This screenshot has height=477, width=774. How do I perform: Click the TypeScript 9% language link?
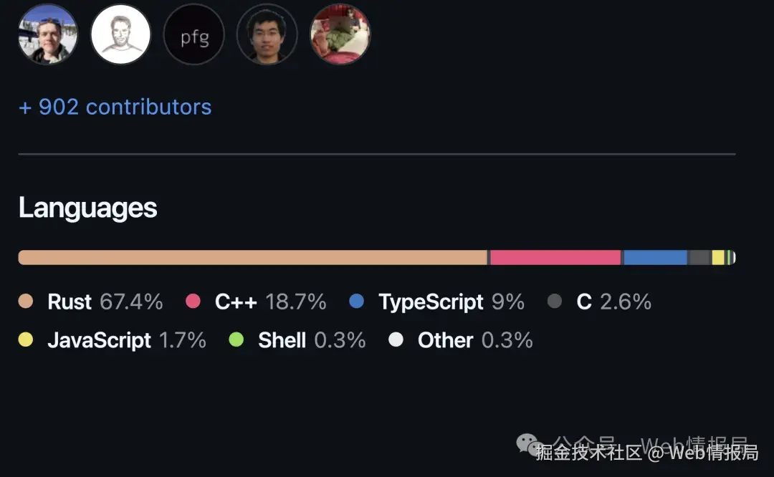tap(437, 302)
